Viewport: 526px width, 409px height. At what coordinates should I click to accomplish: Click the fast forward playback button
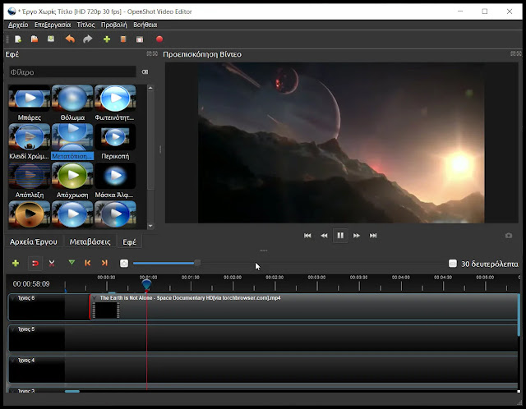357,236
